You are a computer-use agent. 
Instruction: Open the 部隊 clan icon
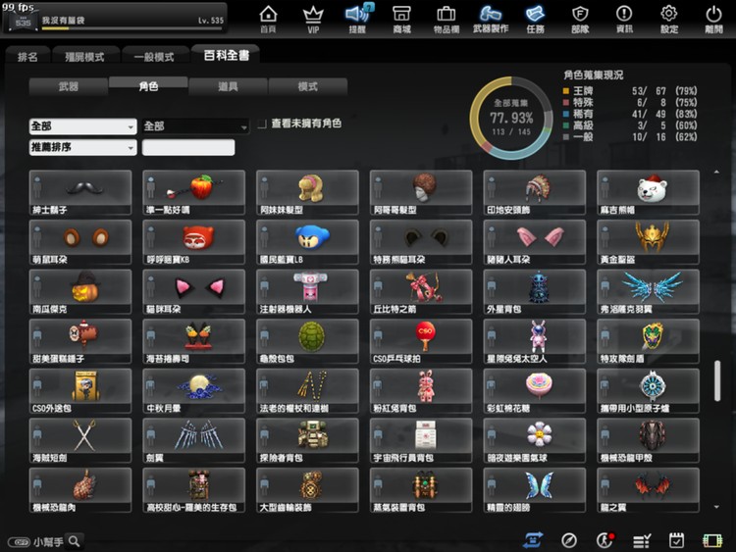tap(580, 19)
